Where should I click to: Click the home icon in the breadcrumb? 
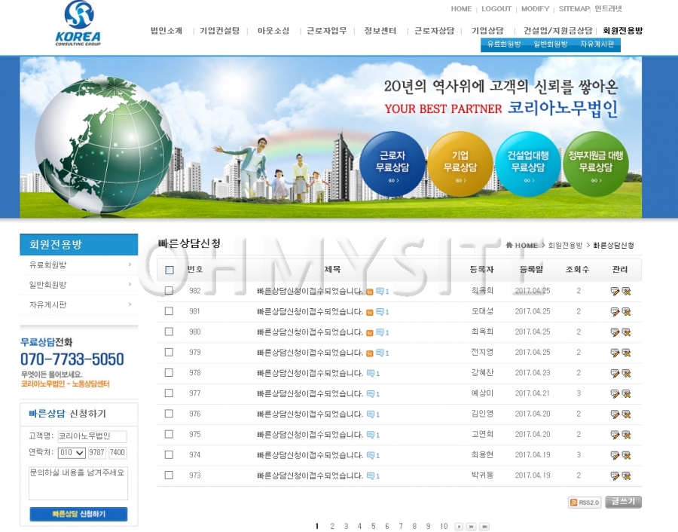[510, 245]
